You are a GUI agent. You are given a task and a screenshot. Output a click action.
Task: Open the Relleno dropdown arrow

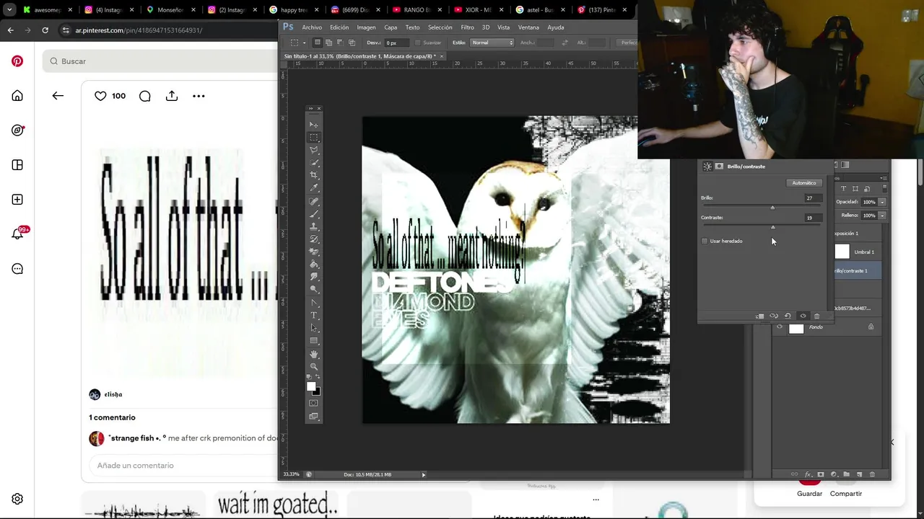pos(882,216)
